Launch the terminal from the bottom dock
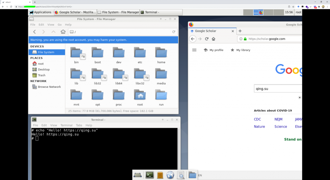This screenshot has width=330, height=180. [149, 175]
